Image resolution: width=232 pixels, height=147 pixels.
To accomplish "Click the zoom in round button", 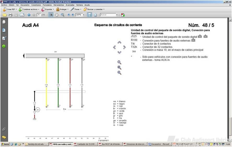I will pos(73,15).
